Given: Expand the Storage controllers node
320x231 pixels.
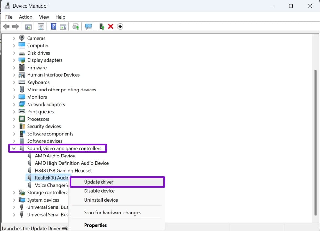Looking at the screenshot, I should 14,192.
